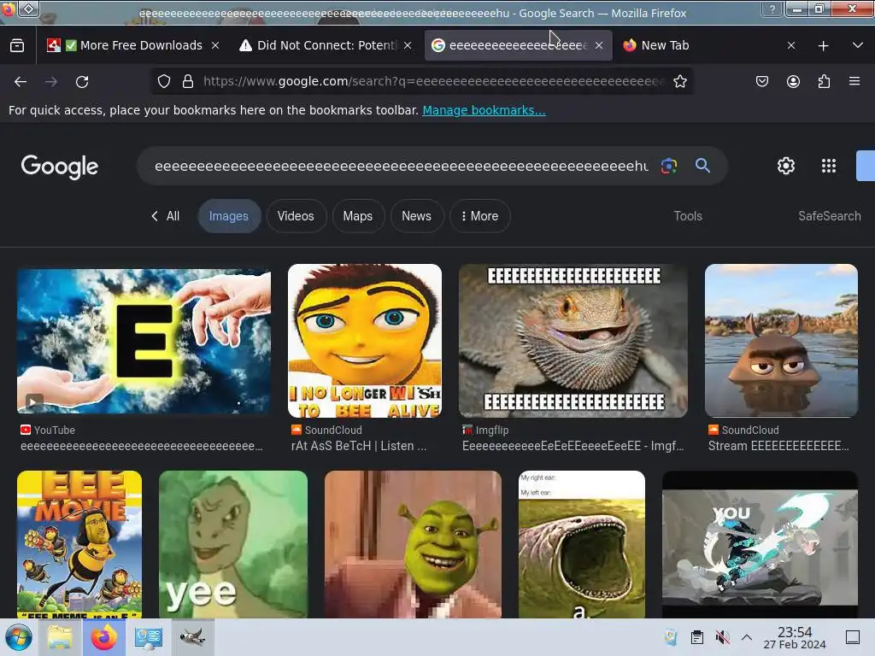The image size is (875, 656).
Task: Close the More Free Downloads tab
Action: pos(215,45)
